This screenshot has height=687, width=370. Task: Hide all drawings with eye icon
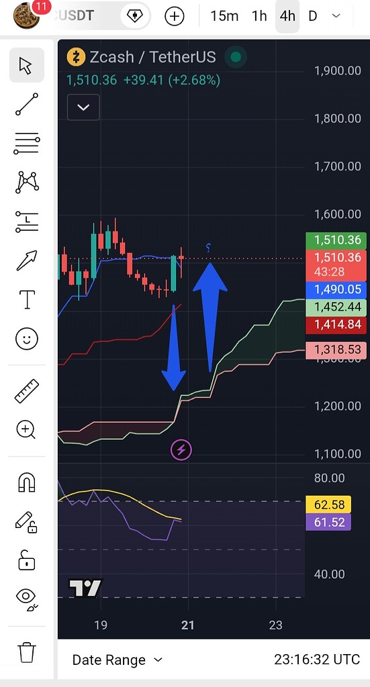coord(27,599)
